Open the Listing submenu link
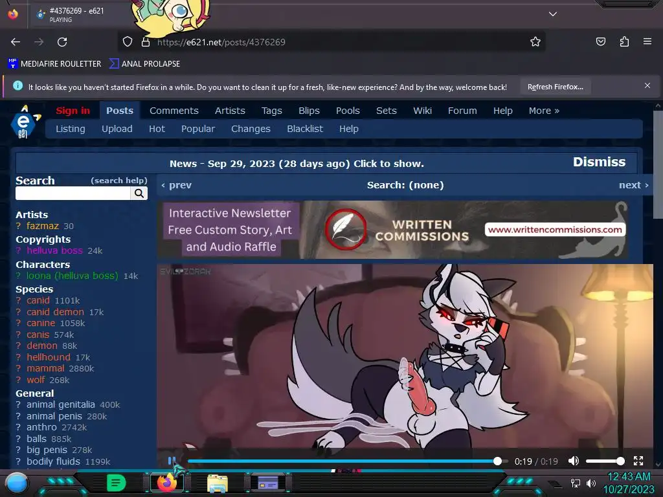 pos(70,129)
